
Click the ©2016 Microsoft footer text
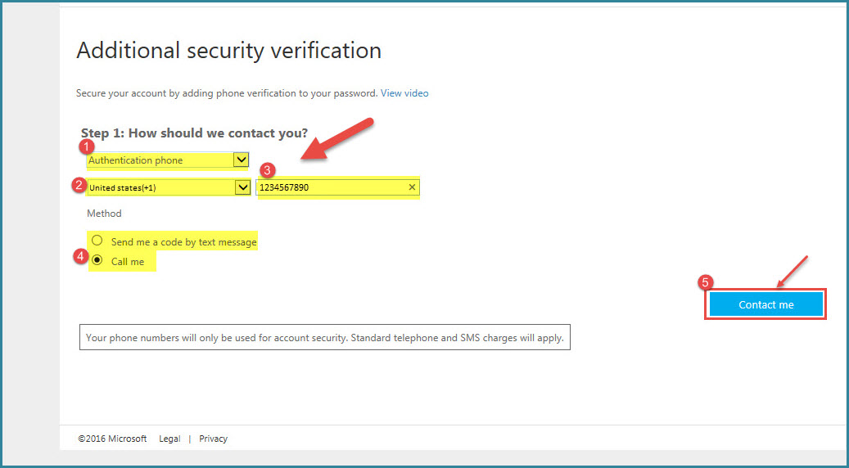(112, 439)
